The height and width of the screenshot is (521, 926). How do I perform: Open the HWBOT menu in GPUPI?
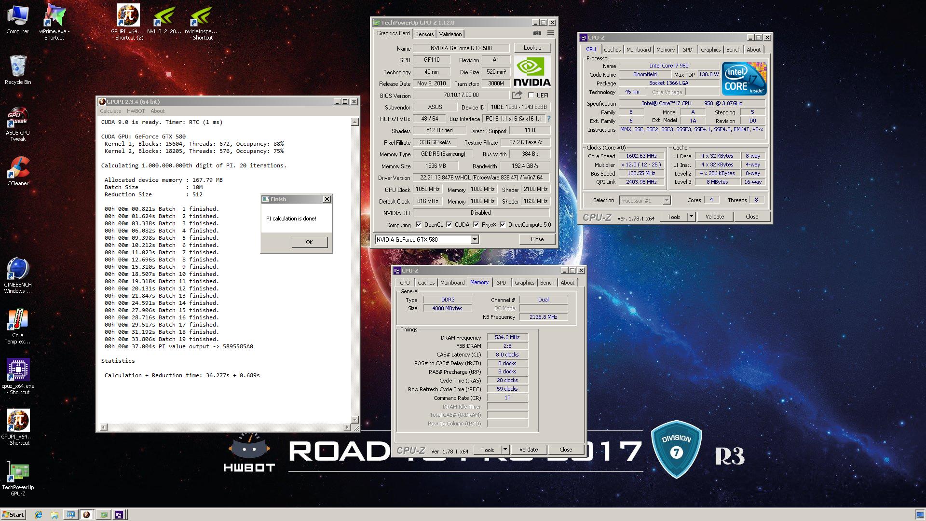tap(136, 111)
